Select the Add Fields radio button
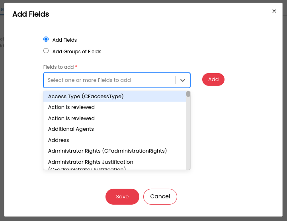This screenshot has height=221, width=287. click(x=46, y=39)
